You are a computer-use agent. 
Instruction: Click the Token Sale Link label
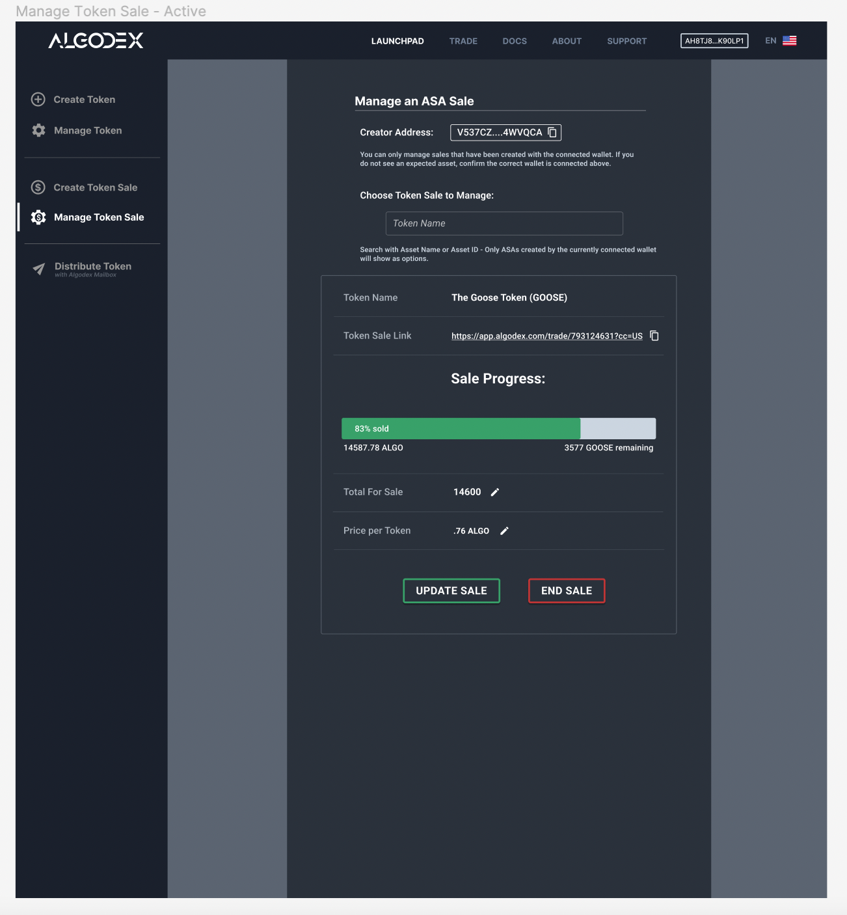[x=377, y=336]
